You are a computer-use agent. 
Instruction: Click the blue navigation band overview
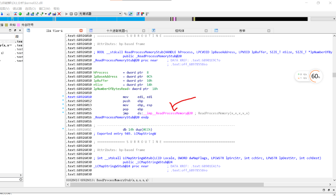pos(72,19)
